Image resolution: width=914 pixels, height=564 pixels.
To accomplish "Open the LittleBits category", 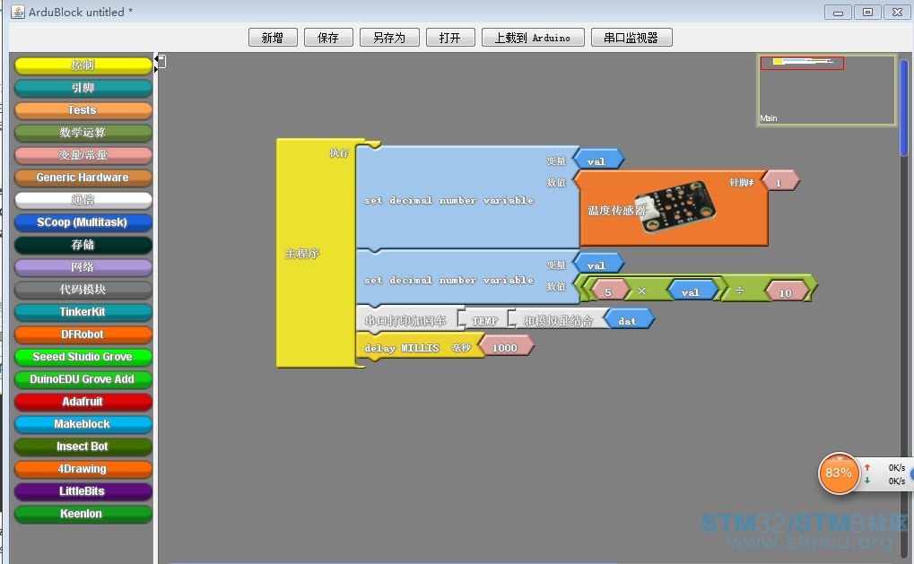I will click(x=83, y=491).
